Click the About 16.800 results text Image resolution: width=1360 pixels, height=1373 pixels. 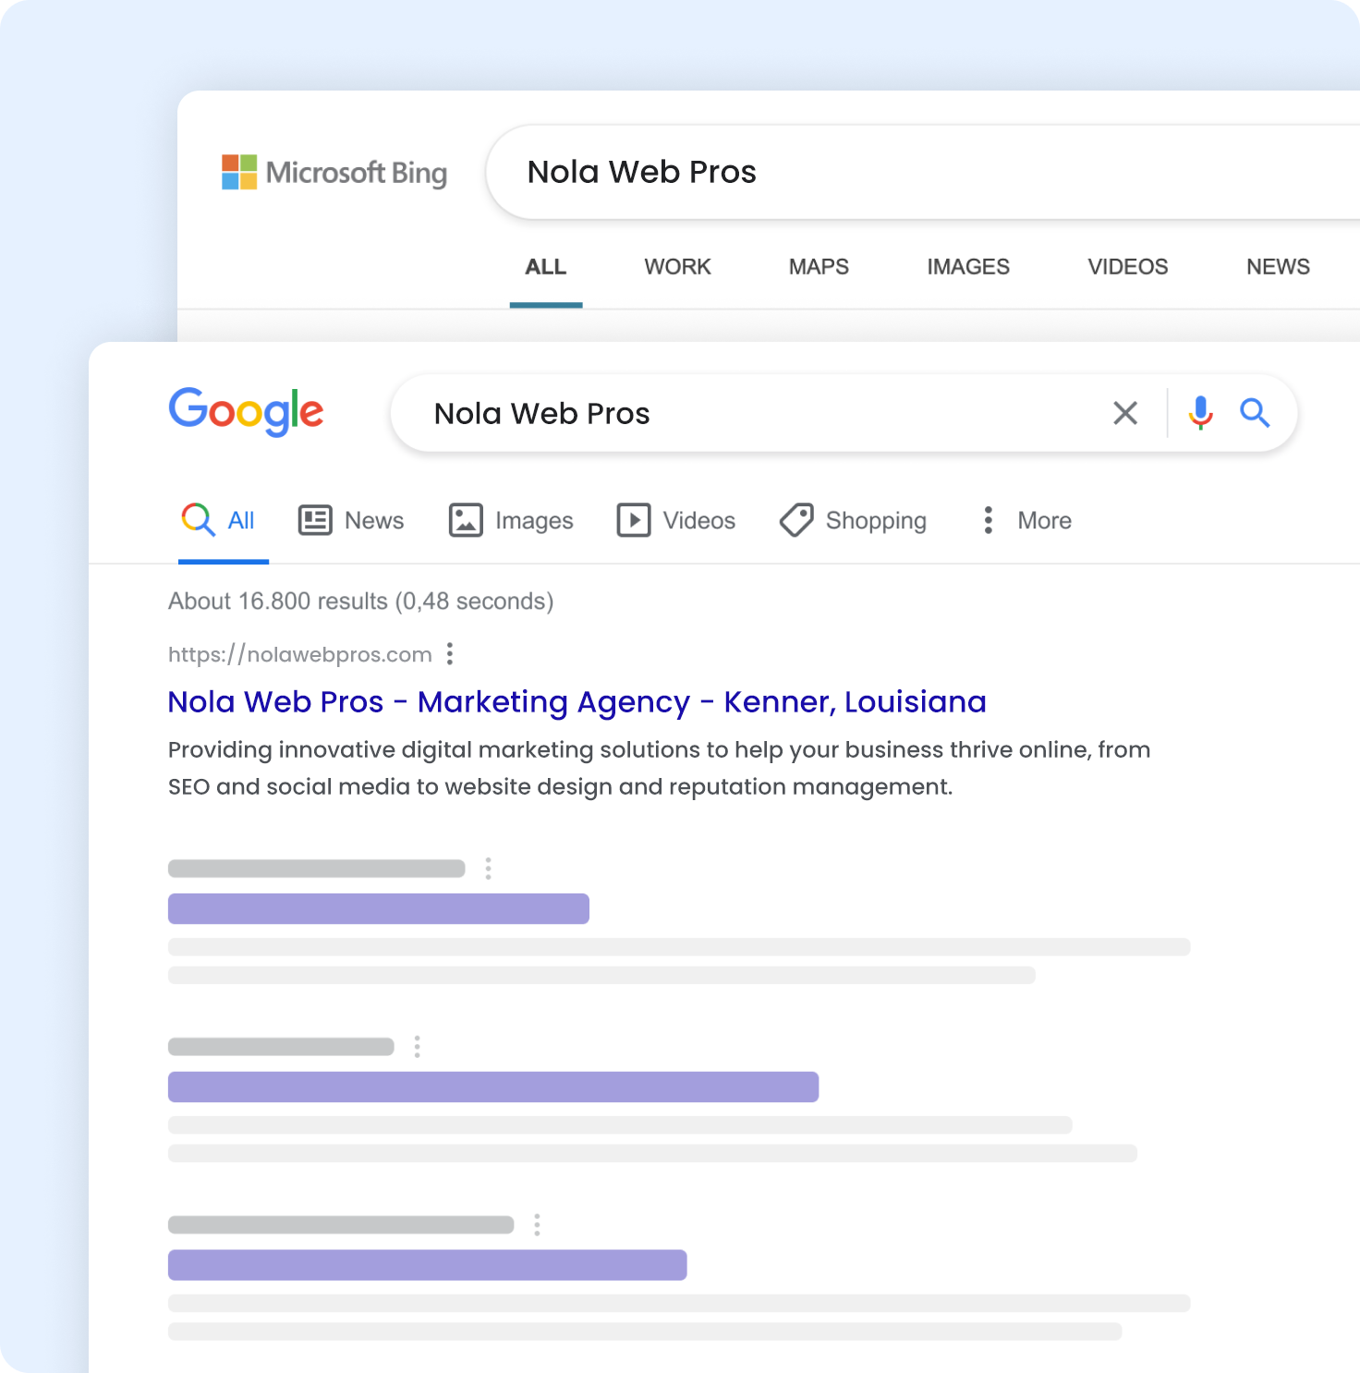click(x=360, y=601)
